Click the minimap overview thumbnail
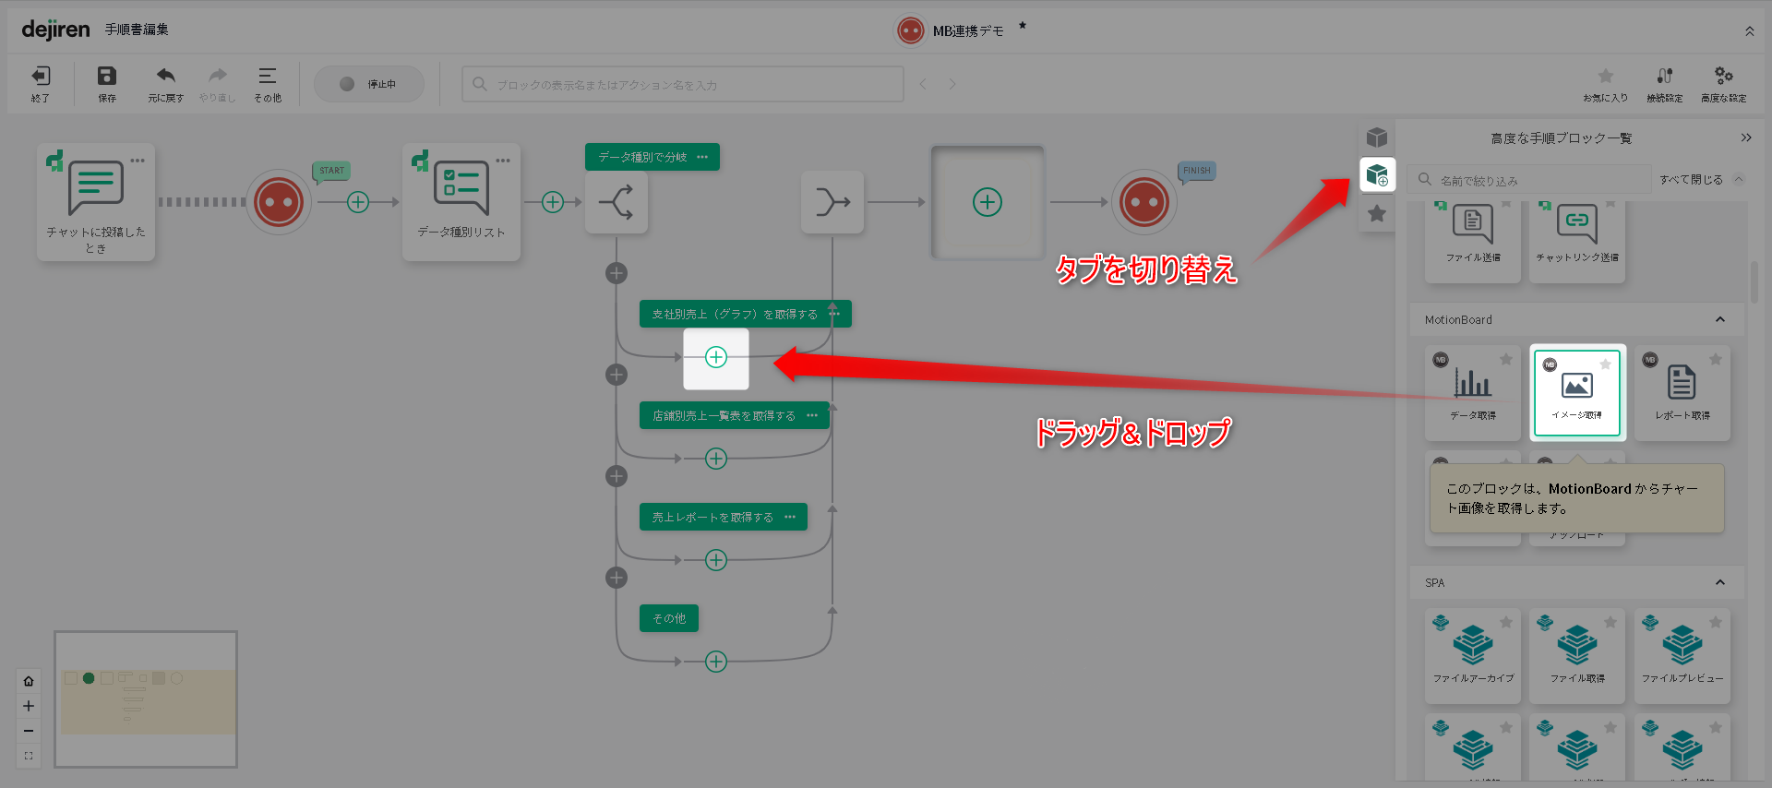This screenshot has width=1772, height=788. (146, 699)
